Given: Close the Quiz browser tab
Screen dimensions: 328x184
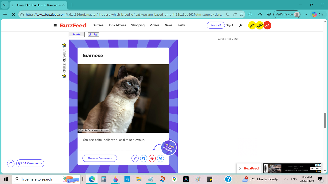Looking at the screenshot, I should [x=64, y=5].
